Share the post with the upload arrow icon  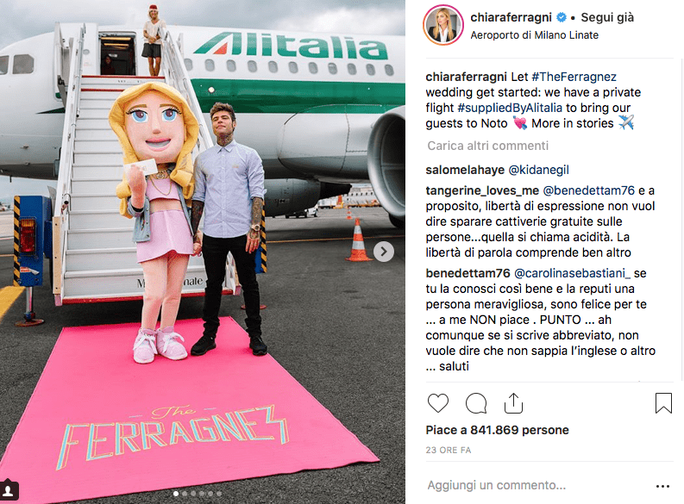[x=513, y=403]
